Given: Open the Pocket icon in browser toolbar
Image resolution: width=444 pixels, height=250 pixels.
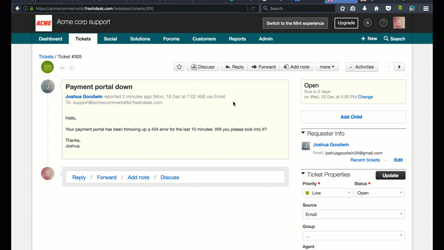Looking at the screenshot, I should click(388, 8).
